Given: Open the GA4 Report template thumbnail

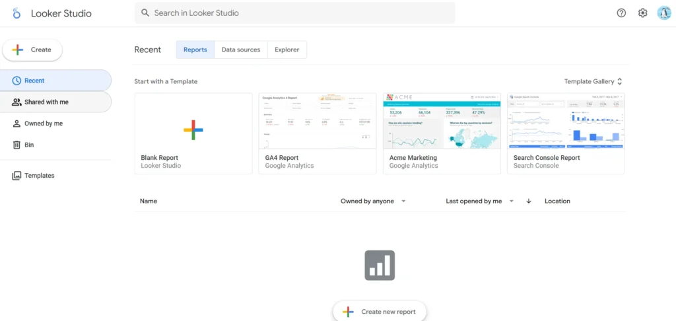Looking at the screenshot, I should [x=318, y=122].
